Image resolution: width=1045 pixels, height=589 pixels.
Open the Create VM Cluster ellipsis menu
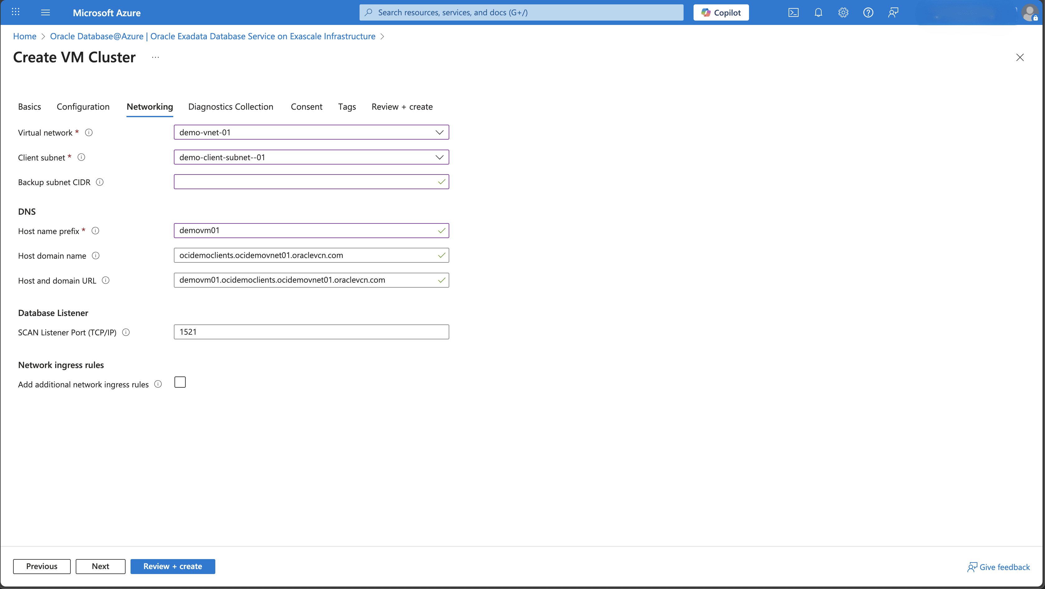[x=155, y=57]
